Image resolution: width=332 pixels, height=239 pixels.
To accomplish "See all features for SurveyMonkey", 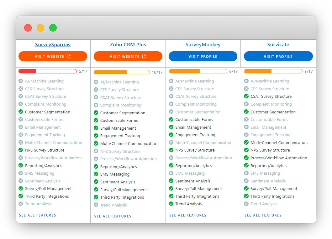I will point(188,215).
